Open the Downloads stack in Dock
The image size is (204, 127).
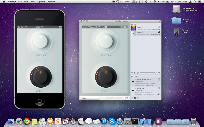tap(186, 122)
